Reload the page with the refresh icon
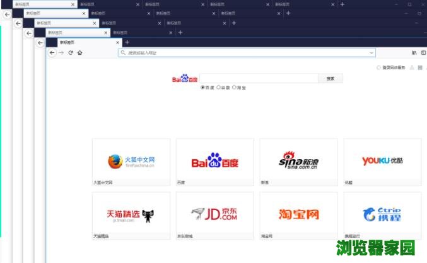 [71, 53]
